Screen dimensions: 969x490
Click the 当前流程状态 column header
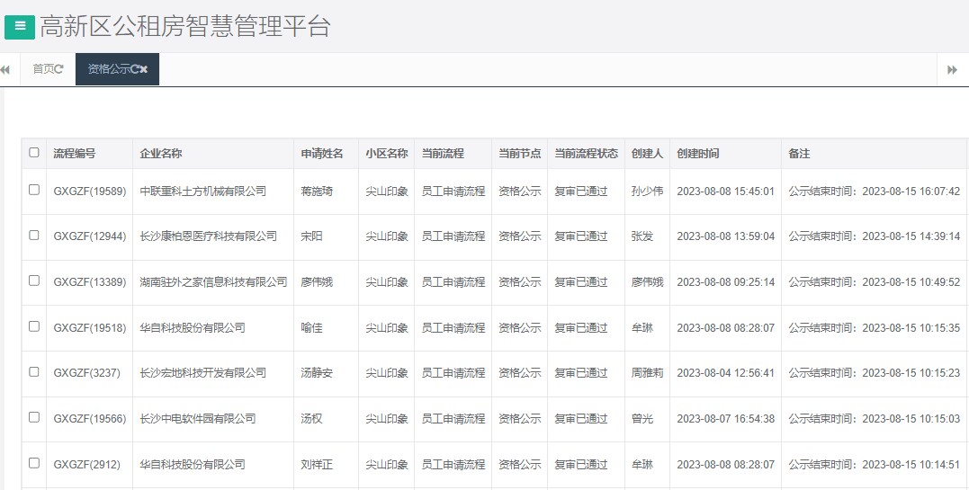[x=586, y=153]
